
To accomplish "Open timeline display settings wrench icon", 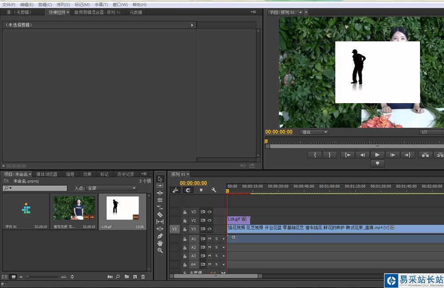I will pyautogui.click(x=214, y=190).
